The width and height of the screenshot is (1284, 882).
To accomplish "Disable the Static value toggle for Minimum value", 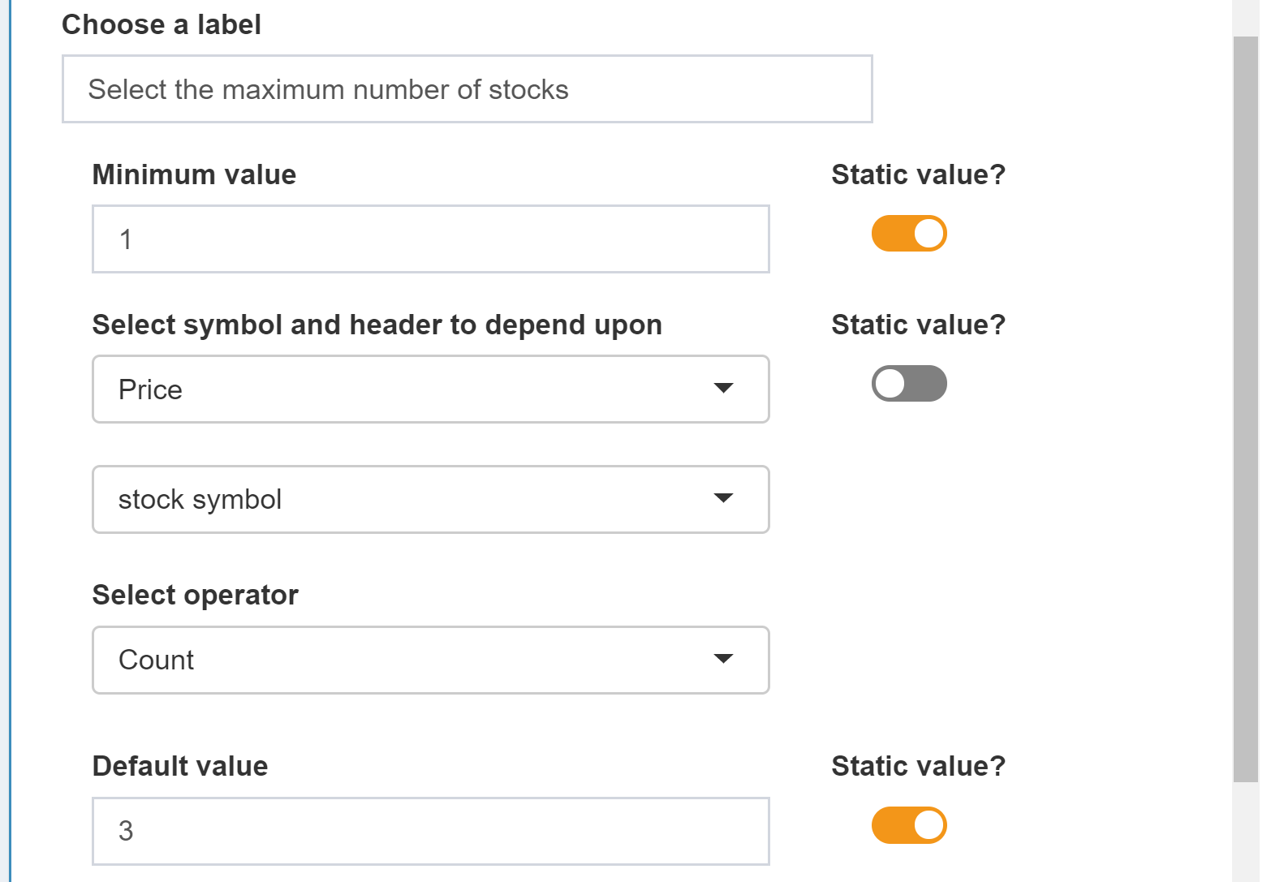I will [908, 234].
